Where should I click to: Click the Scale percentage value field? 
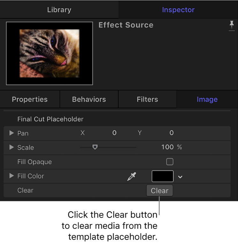coord(167,147)
